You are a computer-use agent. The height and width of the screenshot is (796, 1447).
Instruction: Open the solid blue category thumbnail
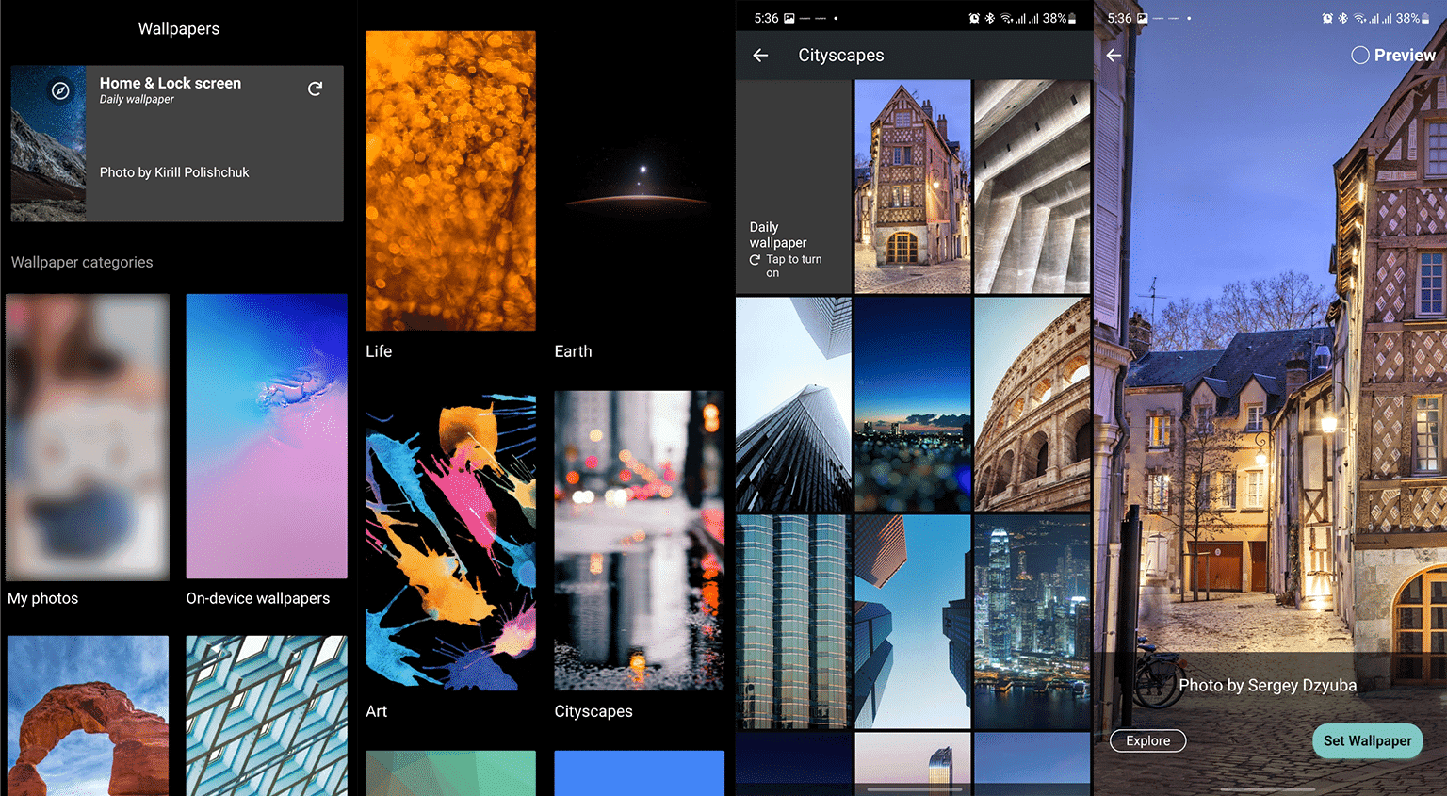pyautogui.click(x=639, y=773)
